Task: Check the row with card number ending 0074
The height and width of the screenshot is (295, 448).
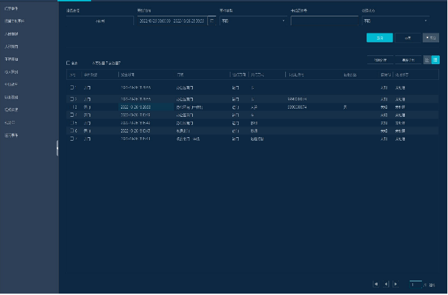Action: pos(73,107)
